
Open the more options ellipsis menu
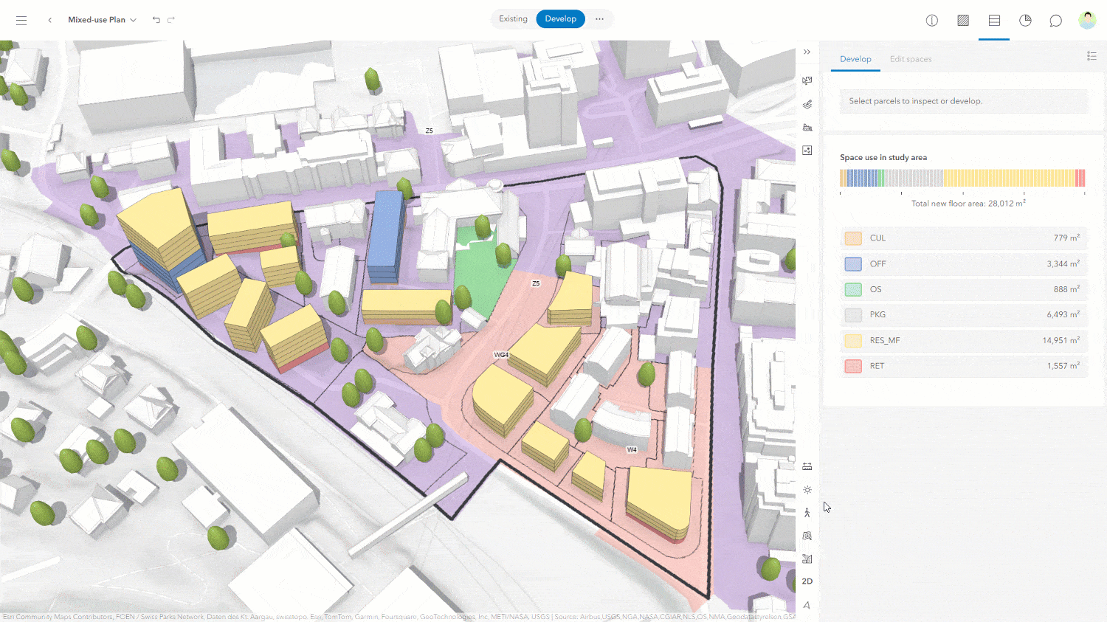click(x=599, y=18)
